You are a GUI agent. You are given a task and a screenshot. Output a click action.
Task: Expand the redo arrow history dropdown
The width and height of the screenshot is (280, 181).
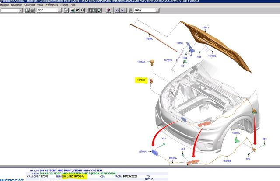126,10
